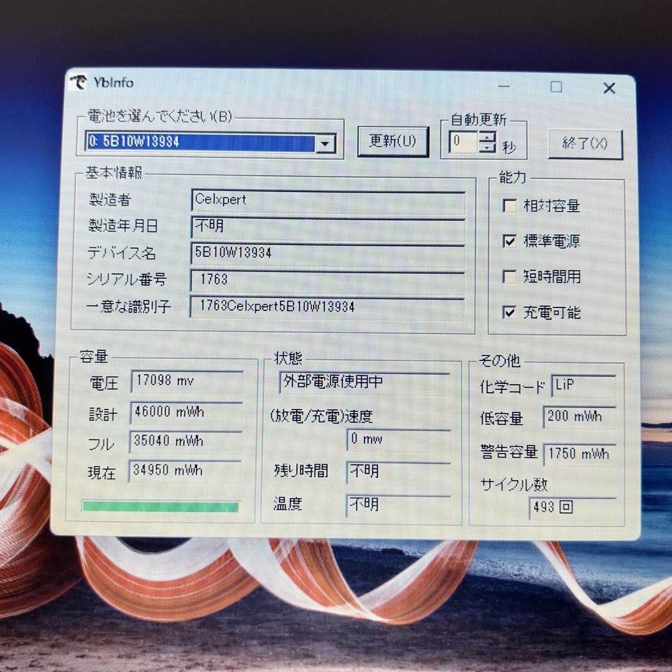Focus the 自動更新 seconds input field

click(x=464, y=142)
